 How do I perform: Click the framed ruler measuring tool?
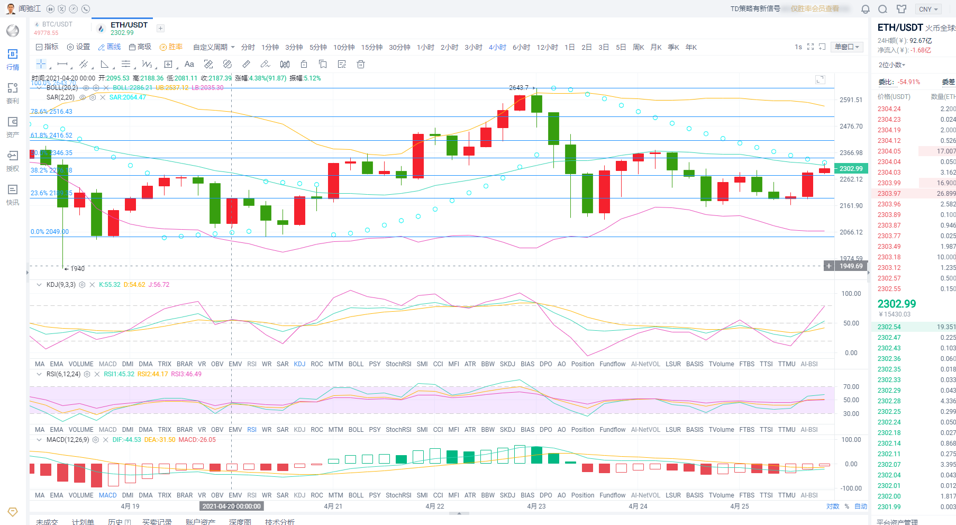point(208,64)
